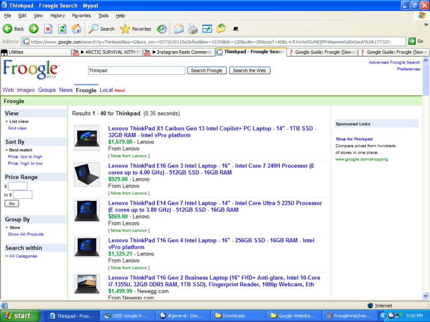Click the Search magnifier toolbar icon
430x322 pixels.
[x=93, y=29]
